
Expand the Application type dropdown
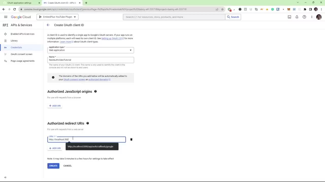[91, 50]
